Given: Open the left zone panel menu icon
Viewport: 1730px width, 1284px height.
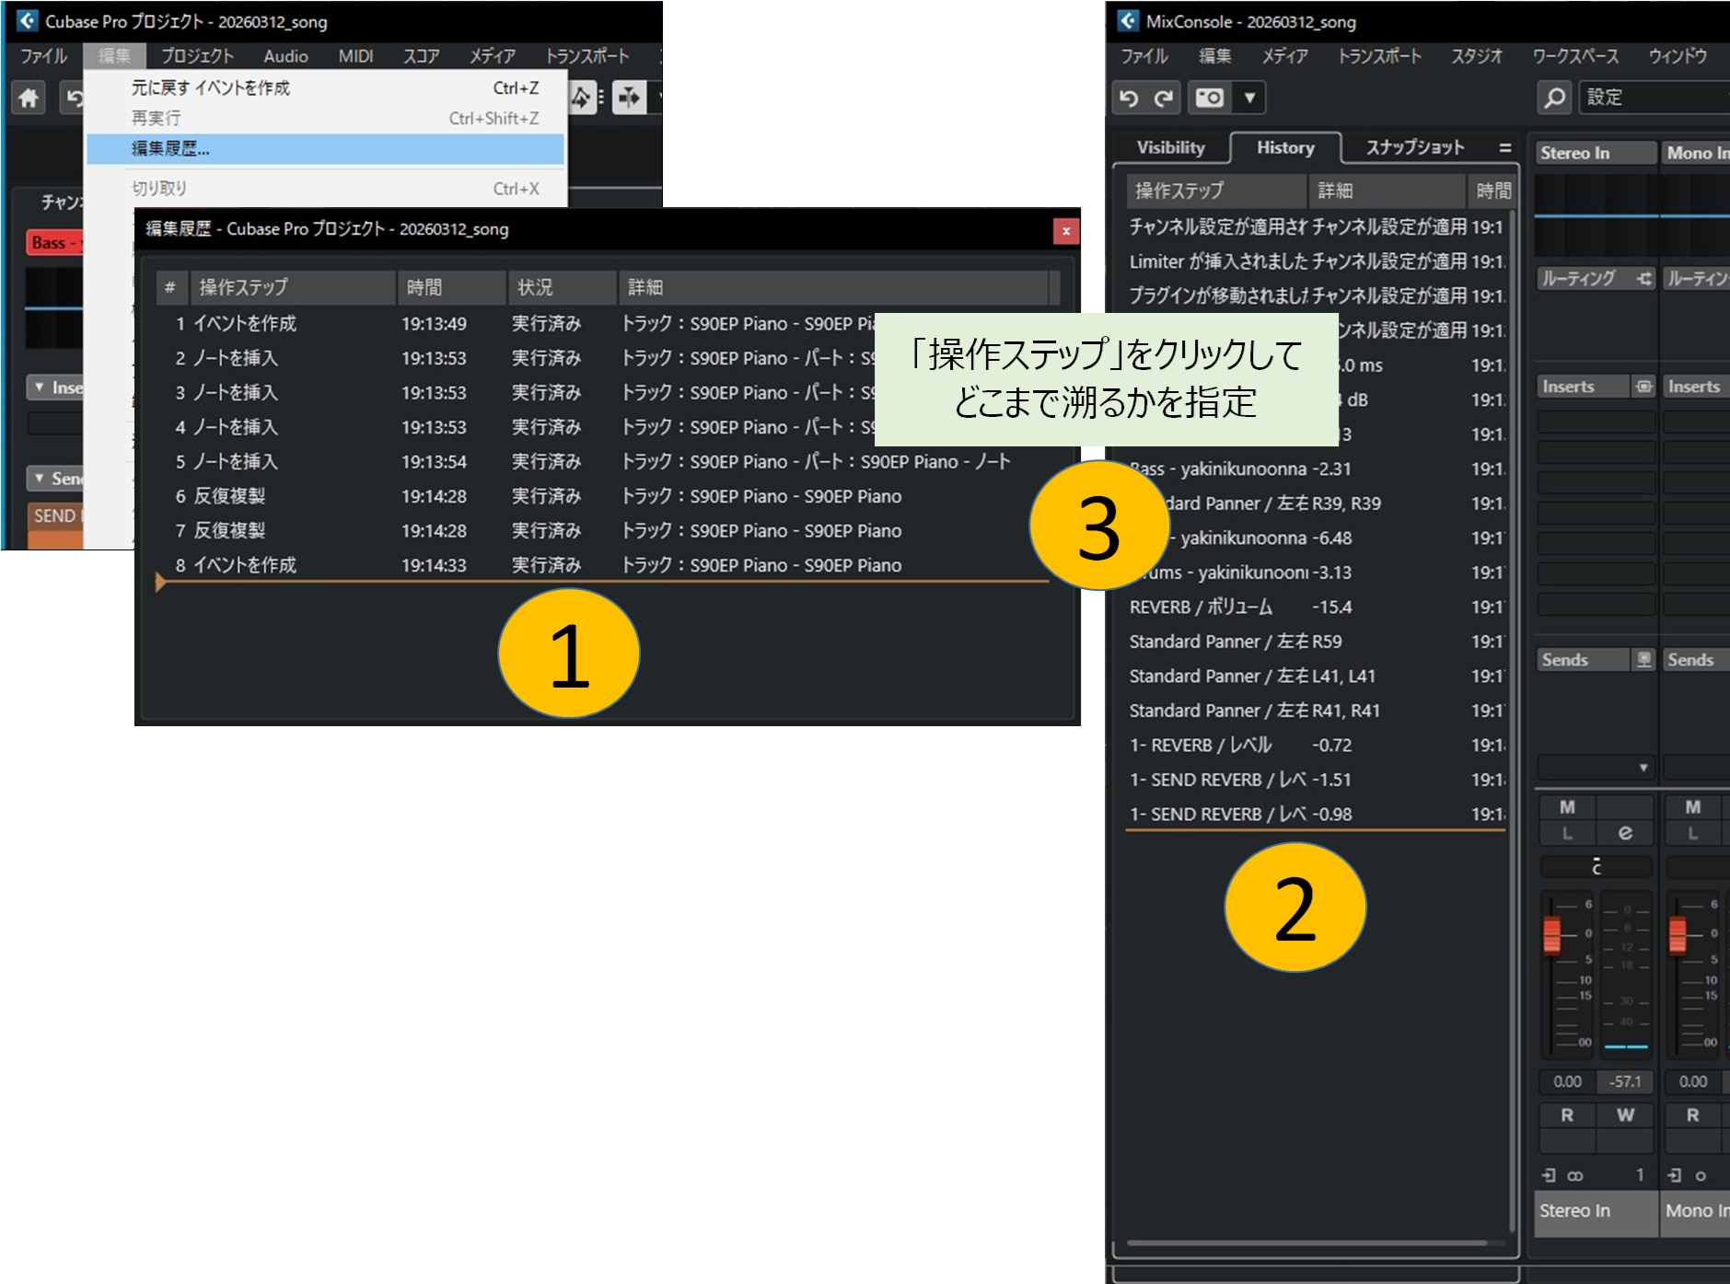Looking at the screenshot, I should (x=1504, y=148).
